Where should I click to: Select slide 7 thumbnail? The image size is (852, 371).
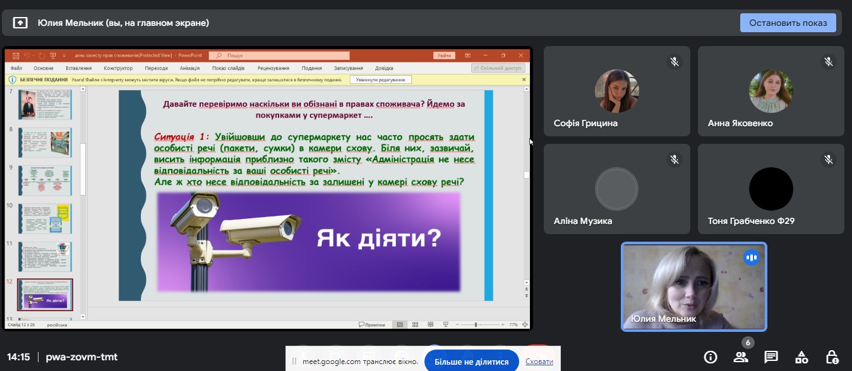pyautogui.click(x=44, y=104)
